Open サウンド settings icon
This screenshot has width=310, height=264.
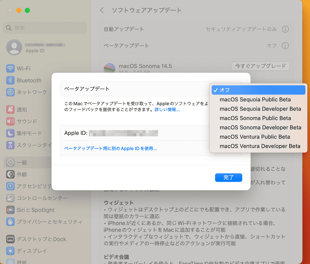pos(10,121)
